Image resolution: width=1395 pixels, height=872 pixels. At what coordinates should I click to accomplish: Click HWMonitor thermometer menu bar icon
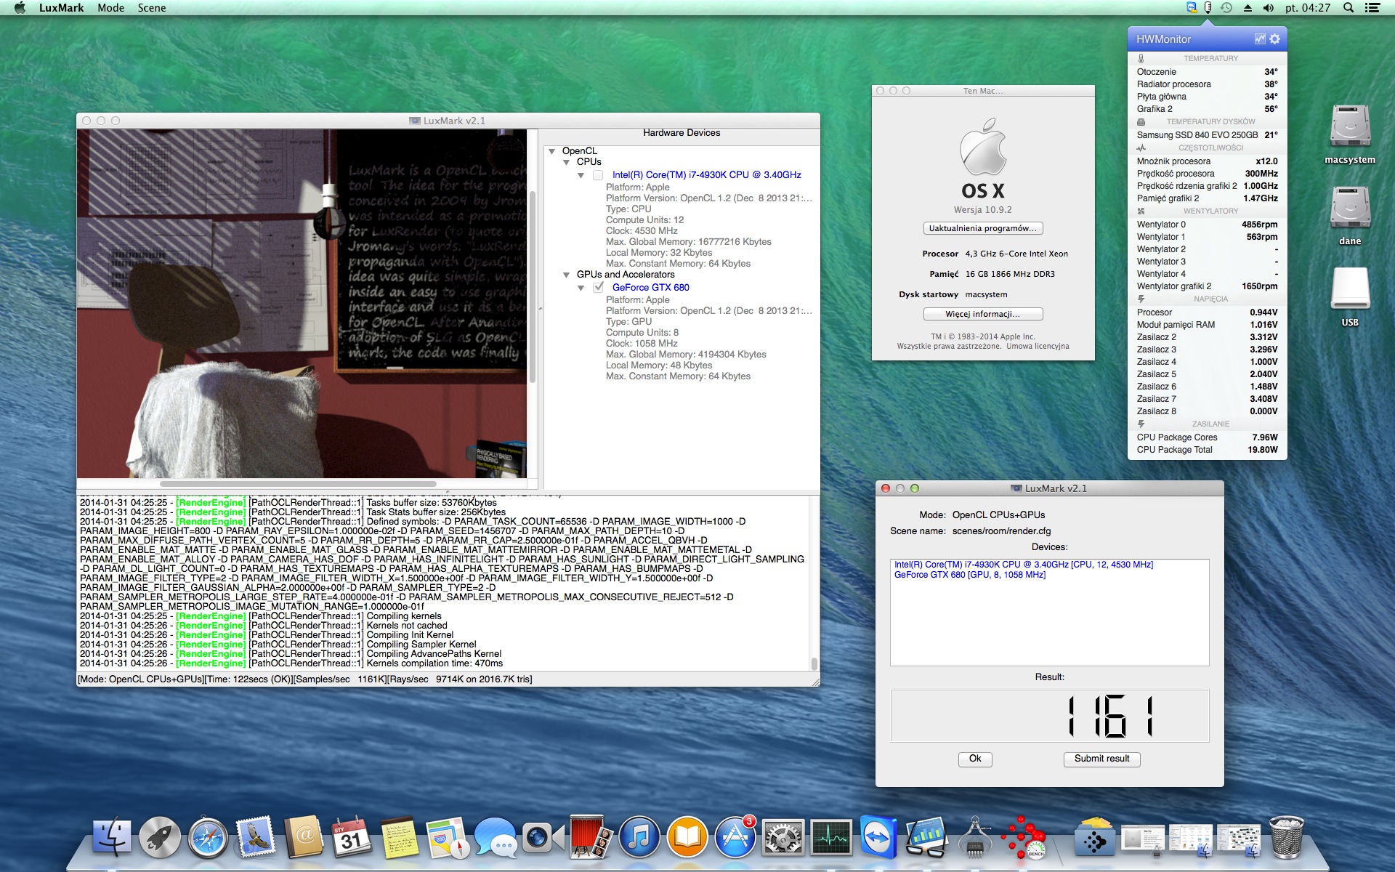click(1208, 8)
